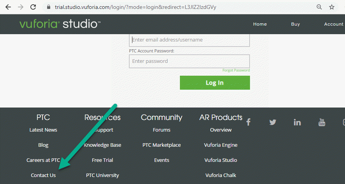Go back with the browser back arrow
345x184 pixels.
pyautogui.click(x=8, y=7)
